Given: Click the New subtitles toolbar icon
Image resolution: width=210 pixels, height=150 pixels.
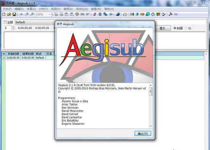Looking at the screenshot, I should (x=4, y=14).
